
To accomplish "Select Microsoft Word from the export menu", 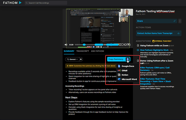I will (129, 79).
